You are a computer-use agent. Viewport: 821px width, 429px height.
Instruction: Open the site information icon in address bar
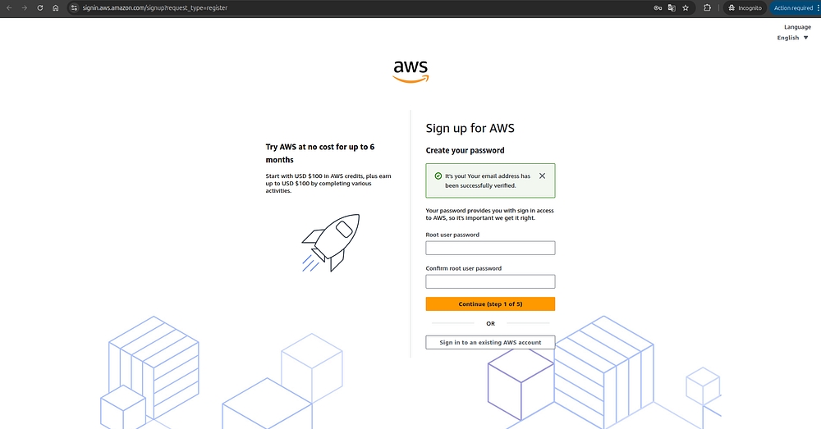coord(74,8)
